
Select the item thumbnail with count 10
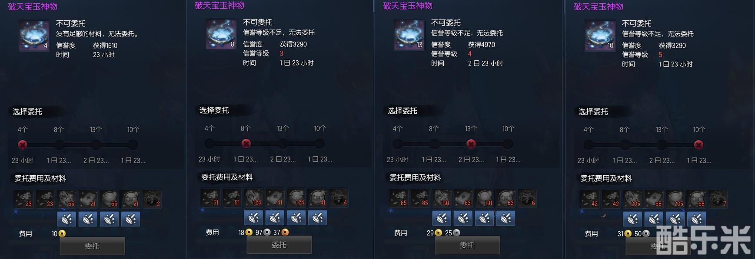tap(600, 36)
